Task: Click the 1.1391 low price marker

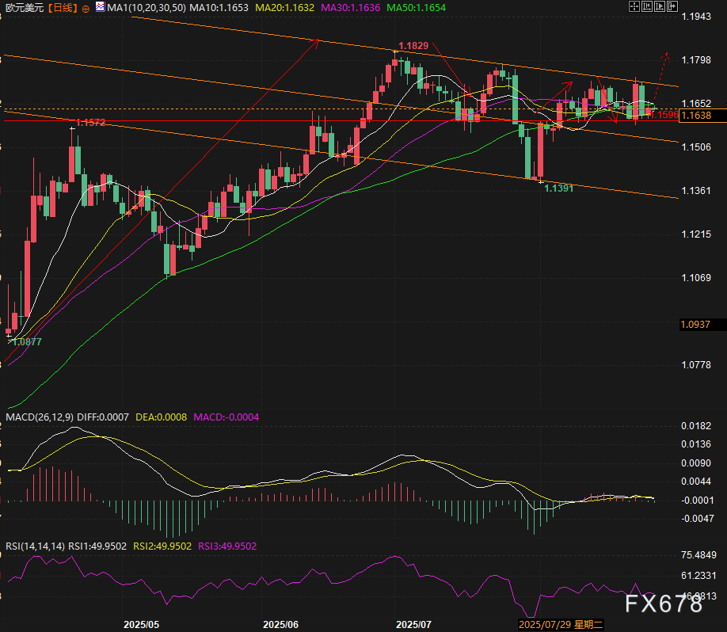Action: pyautogui.click(x=561, y=188)
